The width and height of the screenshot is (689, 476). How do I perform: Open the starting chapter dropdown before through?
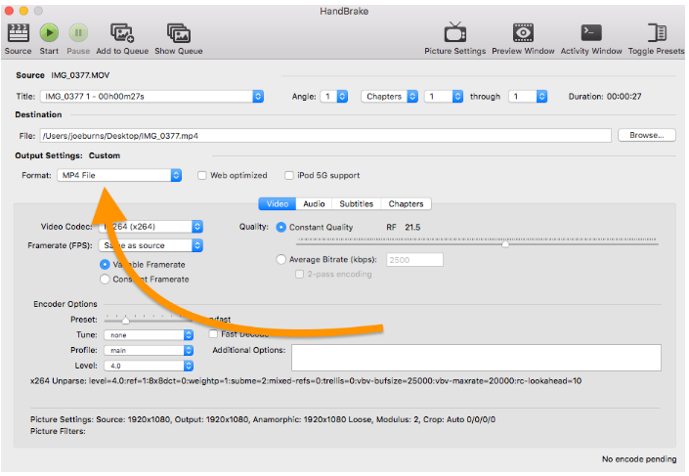click(x=444, y=96)
